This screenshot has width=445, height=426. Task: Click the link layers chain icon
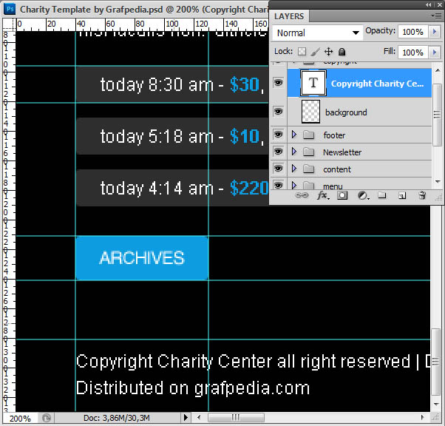point(302,195)
